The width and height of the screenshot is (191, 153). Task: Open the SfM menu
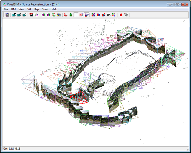pos(13,9)
